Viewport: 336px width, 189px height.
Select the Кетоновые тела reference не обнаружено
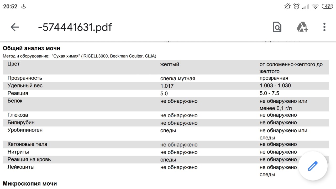pyautogui.click(x=278, y=144)
